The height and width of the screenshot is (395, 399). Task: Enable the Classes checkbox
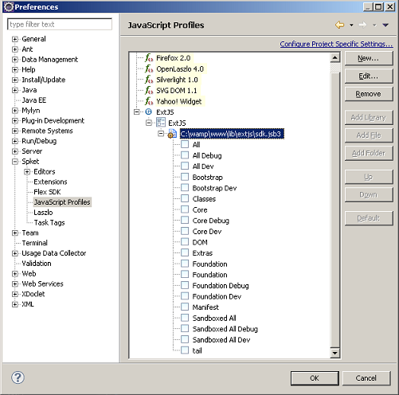185,198
